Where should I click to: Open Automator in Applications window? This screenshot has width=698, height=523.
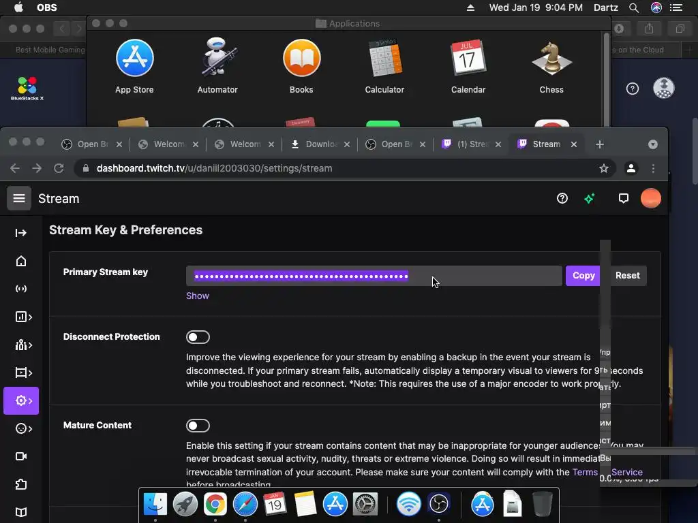coord(217,67)
